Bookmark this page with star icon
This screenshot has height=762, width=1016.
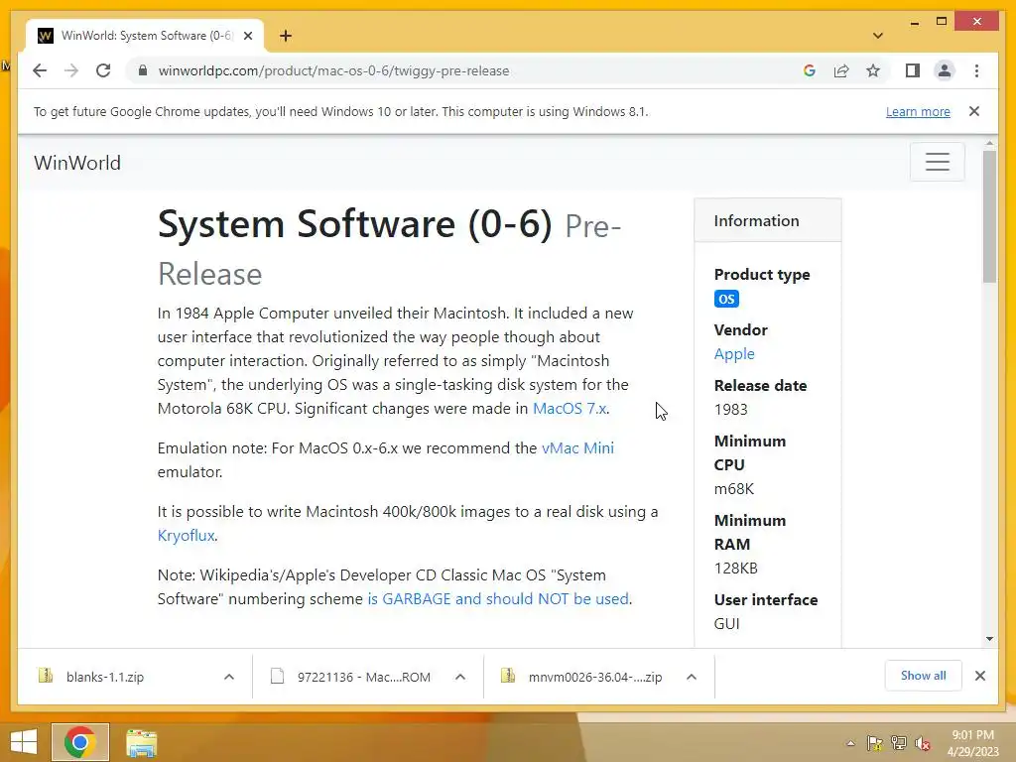pos(873,70)
